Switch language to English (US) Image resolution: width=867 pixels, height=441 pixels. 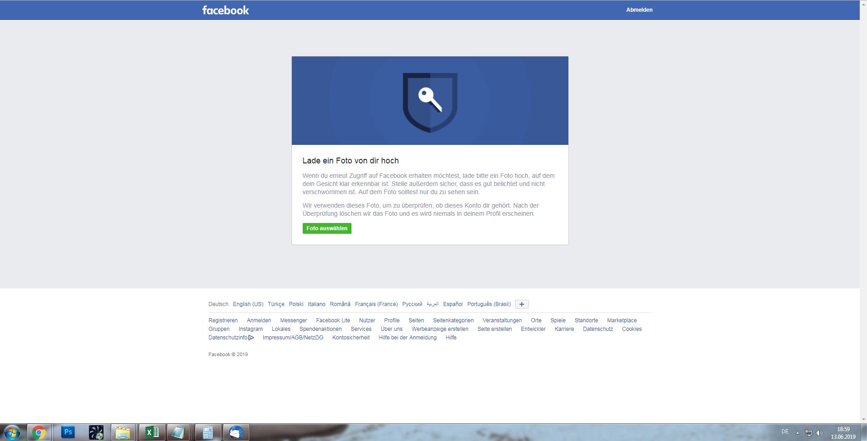248,304
